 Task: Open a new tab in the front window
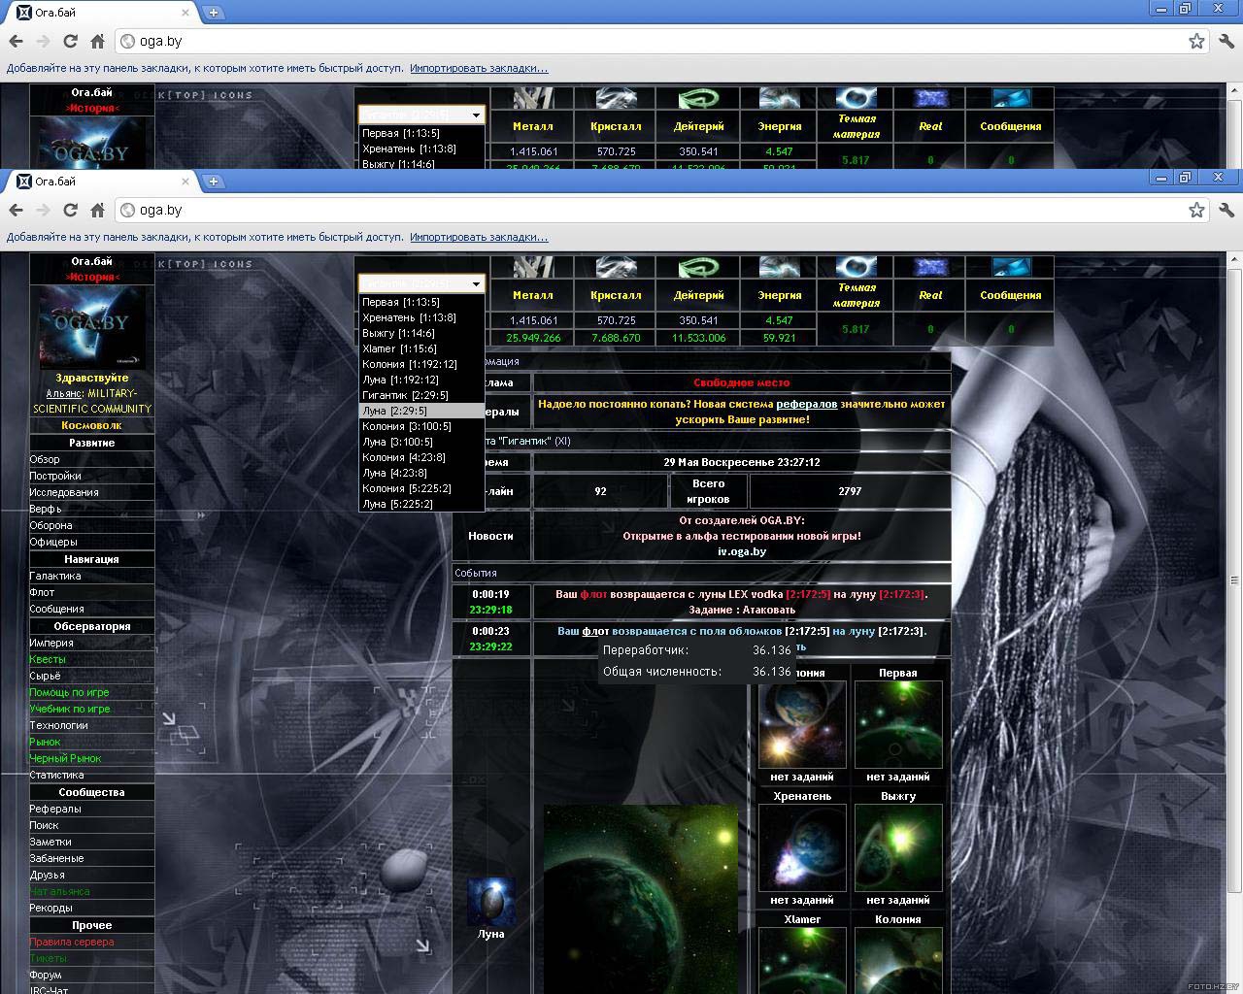(214, 182)
